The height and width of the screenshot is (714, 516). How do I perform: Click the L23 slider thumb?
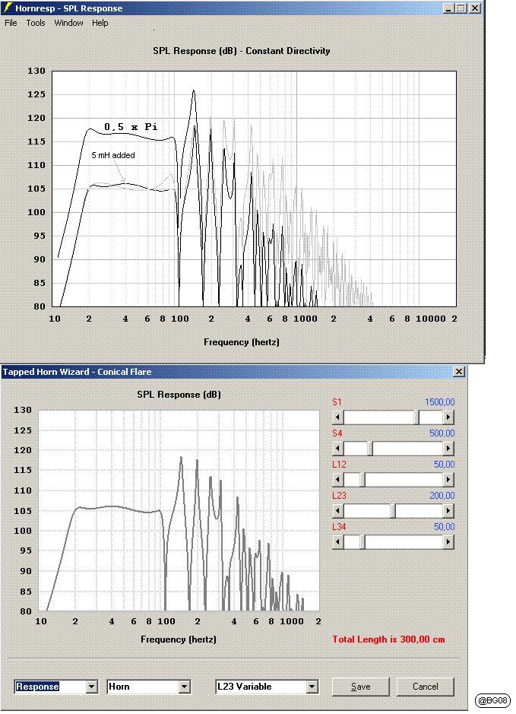tap(393, 511)
